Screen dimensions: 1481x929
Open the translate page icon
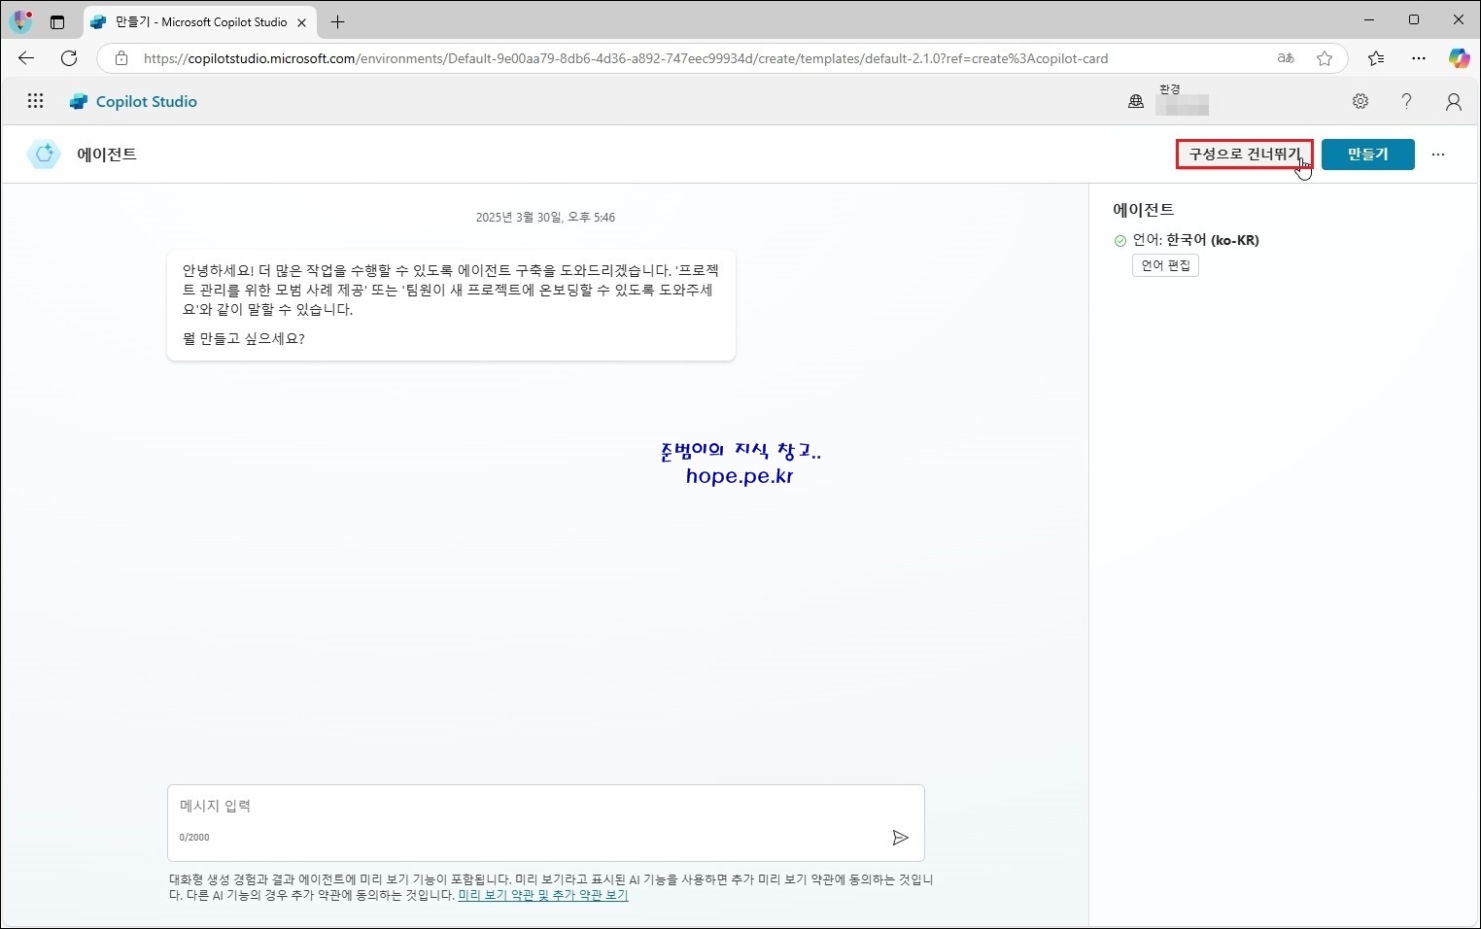tap(1286, 58)
